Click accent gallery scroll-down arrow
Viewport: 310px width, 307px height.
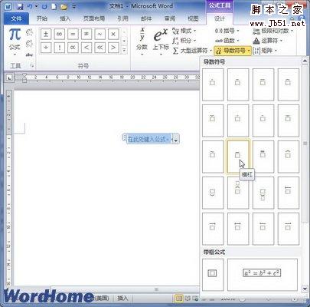tap(305, 289)
